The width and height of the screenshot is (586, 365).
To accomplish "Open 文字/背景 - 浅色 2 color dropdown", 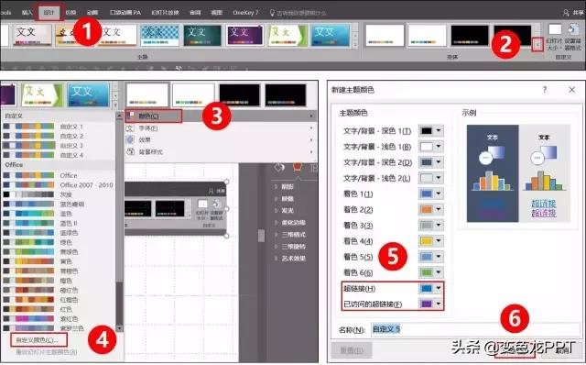I will pos(431,178).
